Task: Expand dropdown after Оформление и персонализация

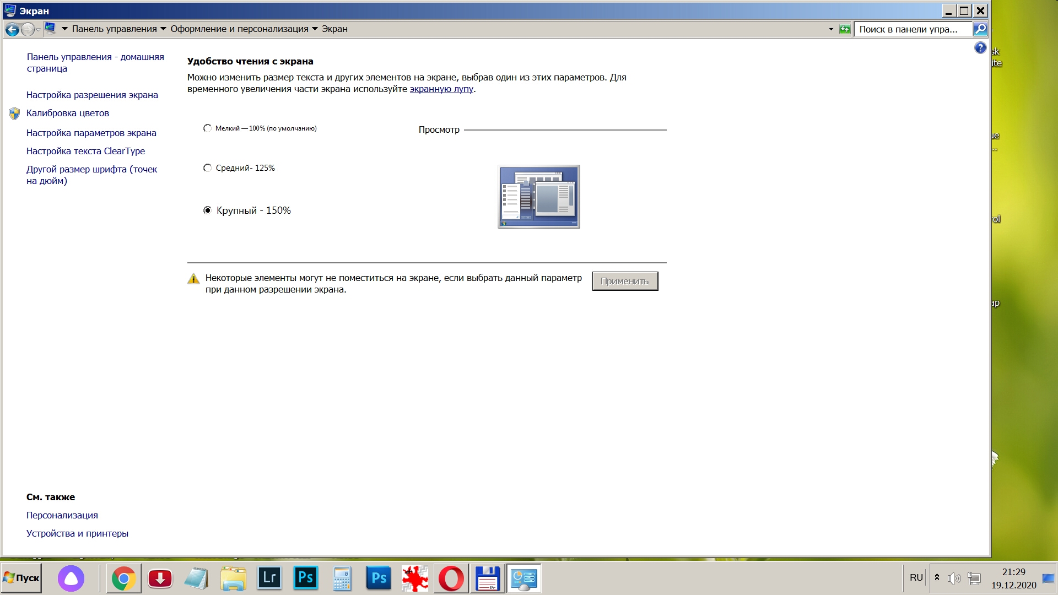Action: pyautogui.click(x=315, y=29)
